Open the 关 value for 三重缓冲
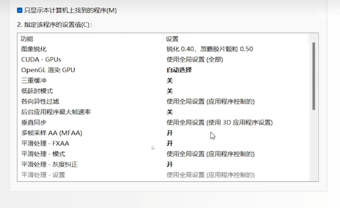The height and width of the screenshot is (208, 340). [x=169, y=80]
